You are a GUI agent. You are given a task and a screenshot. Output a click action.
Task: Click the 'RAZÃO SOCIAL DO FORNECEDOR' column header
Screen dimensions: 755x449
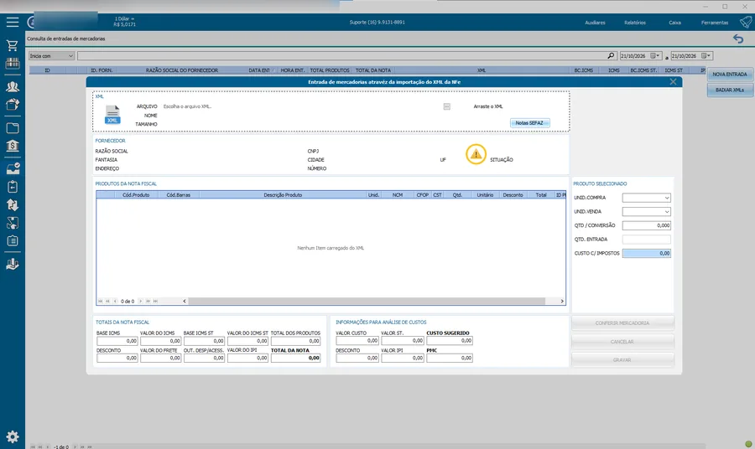[x=181, y=70]
